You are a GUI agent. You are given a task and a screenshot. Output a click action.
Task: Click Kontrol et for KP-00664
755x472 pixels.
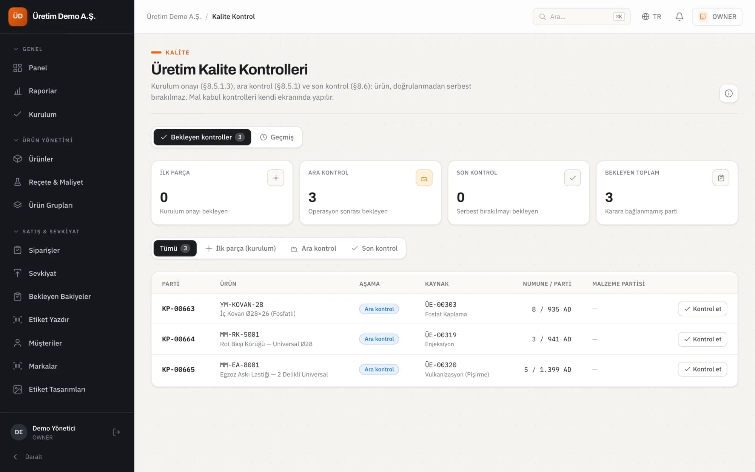coord(702,339)
